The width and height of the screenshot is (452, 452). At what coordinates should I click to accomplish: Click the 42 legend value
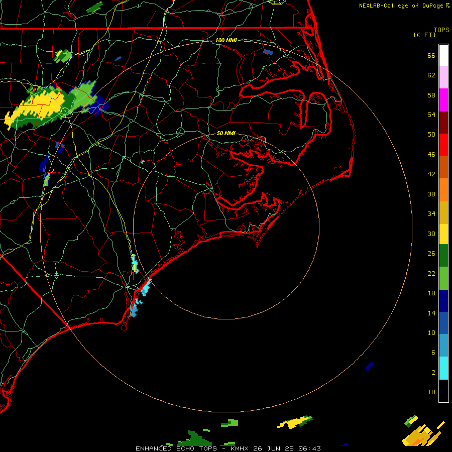431,174
